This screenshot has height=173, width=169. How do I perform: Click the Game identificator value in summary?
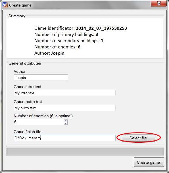pos(101,28)
